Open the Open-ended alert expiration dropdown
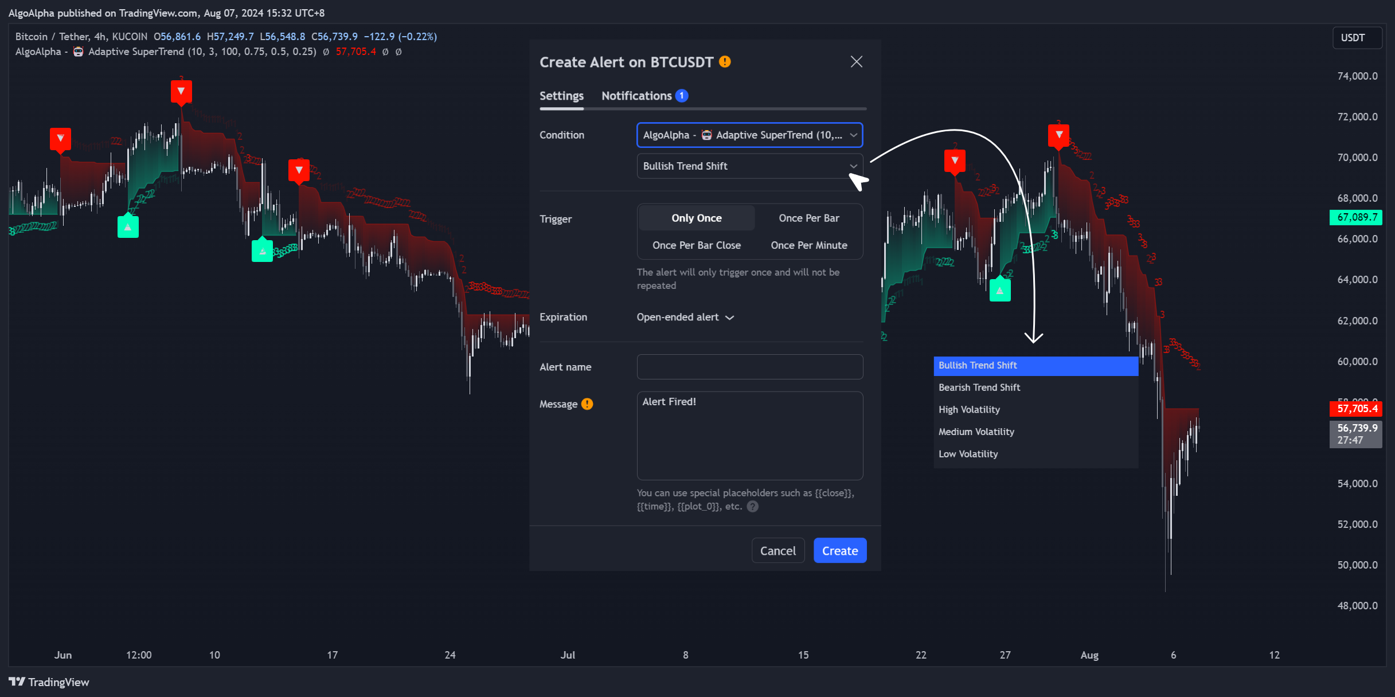Screen dimensions: 1395x697 point(685,318)
